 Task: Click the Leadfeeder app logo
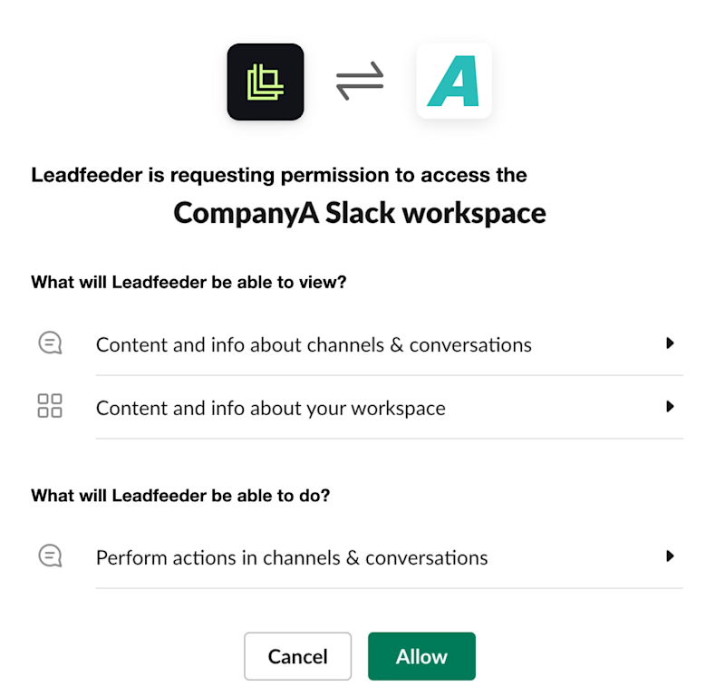click(x=266, y=82)
